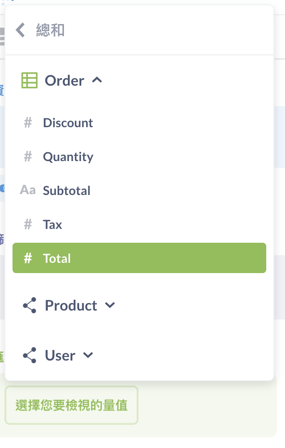This screenshot has width=285, height=448.
Task: Open the User table heading
Action: (x=60, y=356)
